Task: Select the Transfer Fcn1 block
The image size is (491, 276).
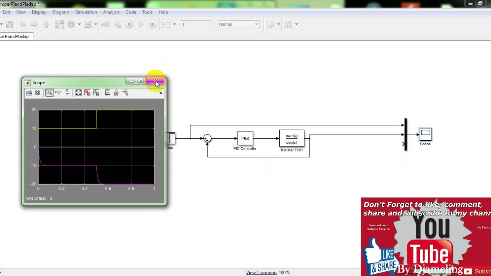Action: pyautogui.click(x=292, y=139)
